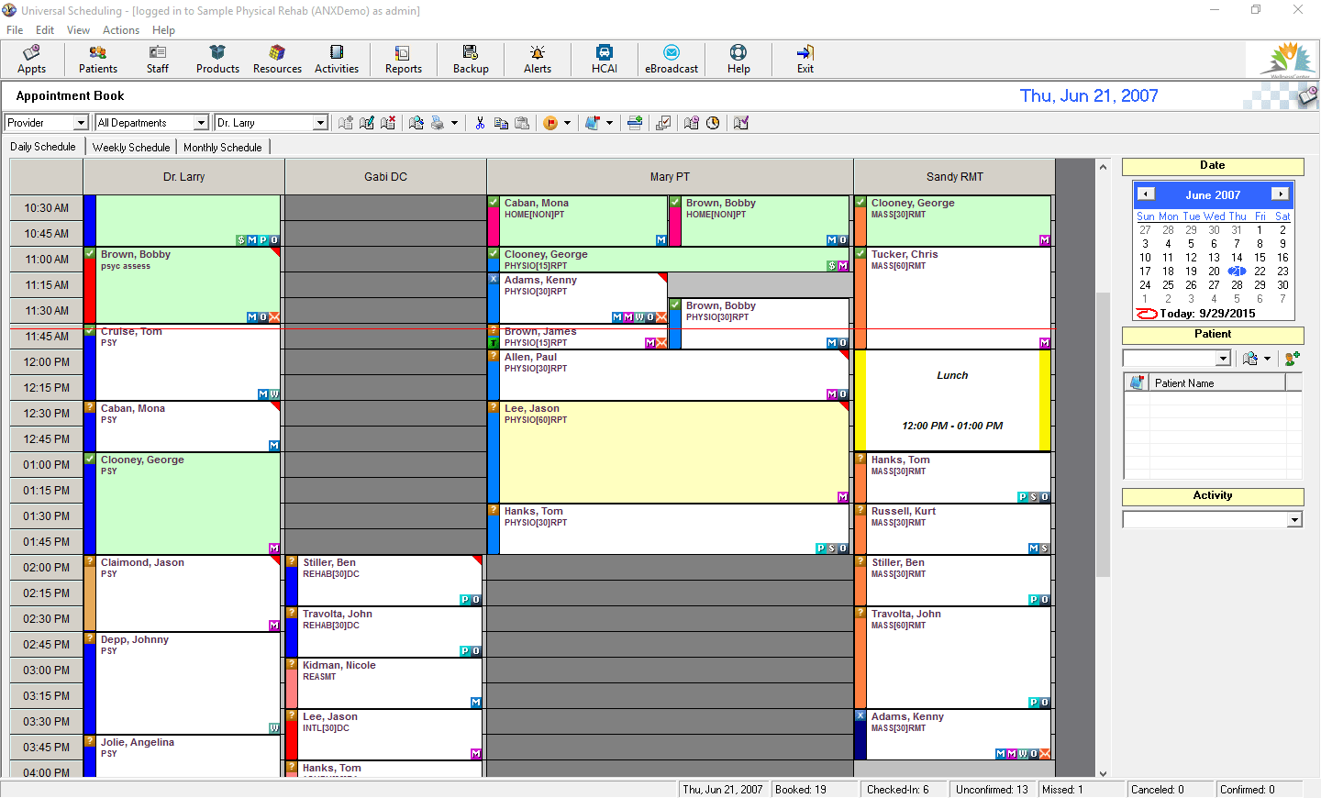Image resolution: width=1321 pixels, height=798 pixels.
Task: Click the delete appointment icon with red X
Action: click(388, 123)
